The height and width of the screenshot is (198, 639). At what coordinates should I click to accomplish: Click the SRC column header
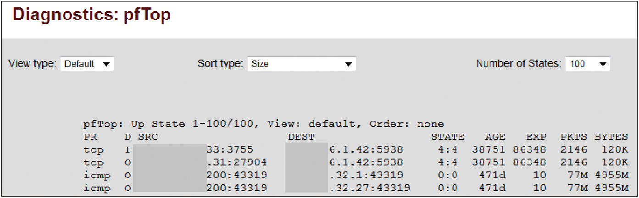[148, 137]
